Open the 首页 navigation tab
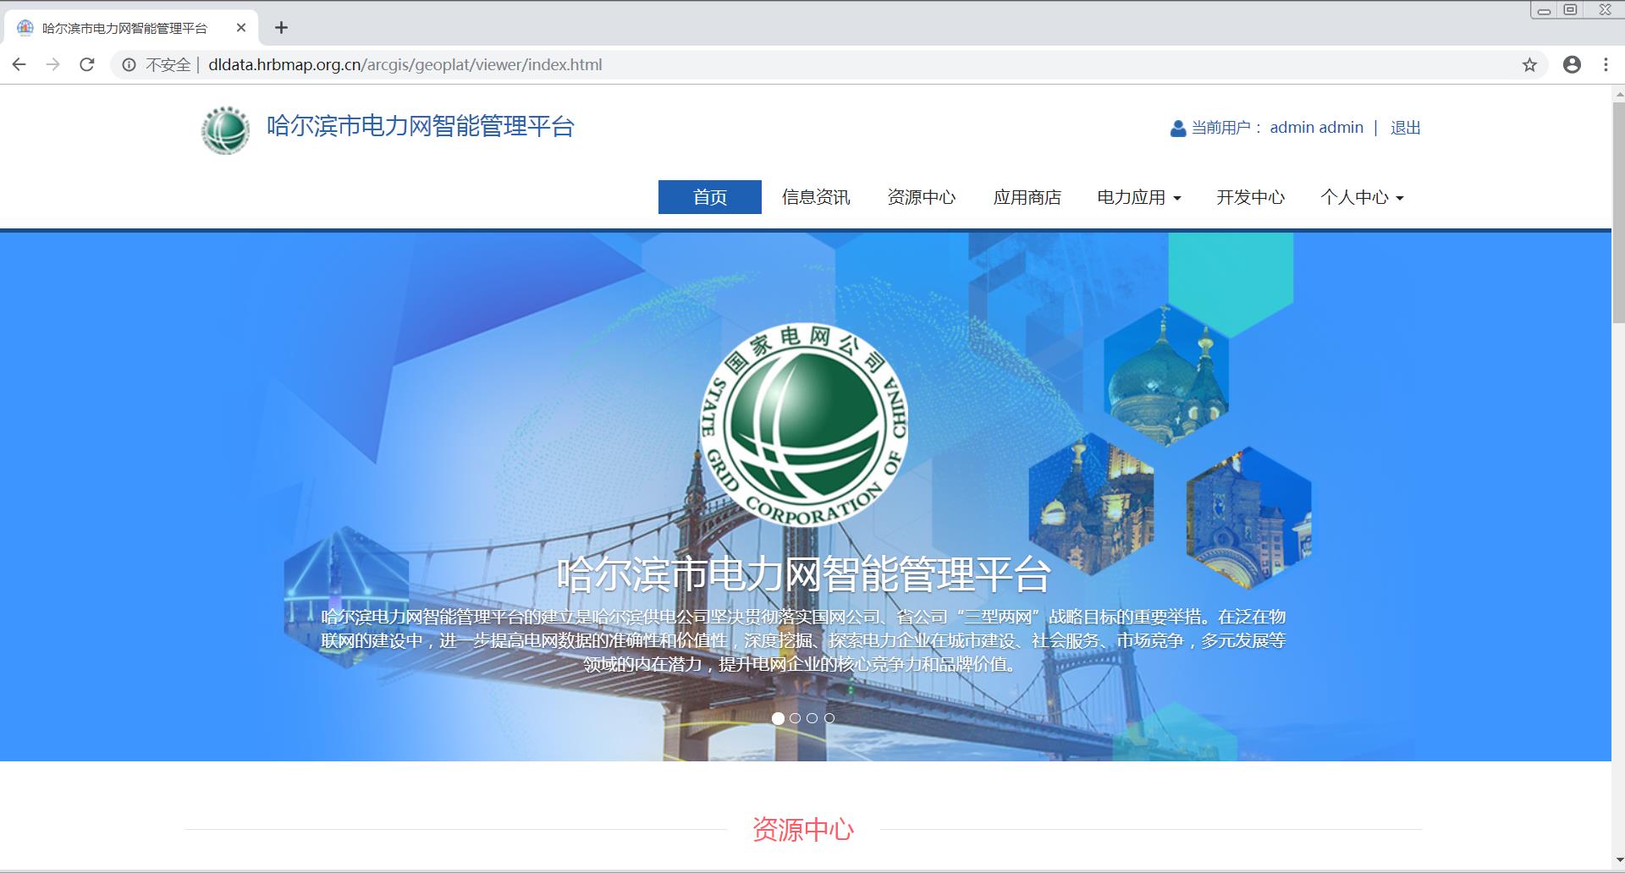Viewport: 1625px width, 873px height. coord(710,197)
